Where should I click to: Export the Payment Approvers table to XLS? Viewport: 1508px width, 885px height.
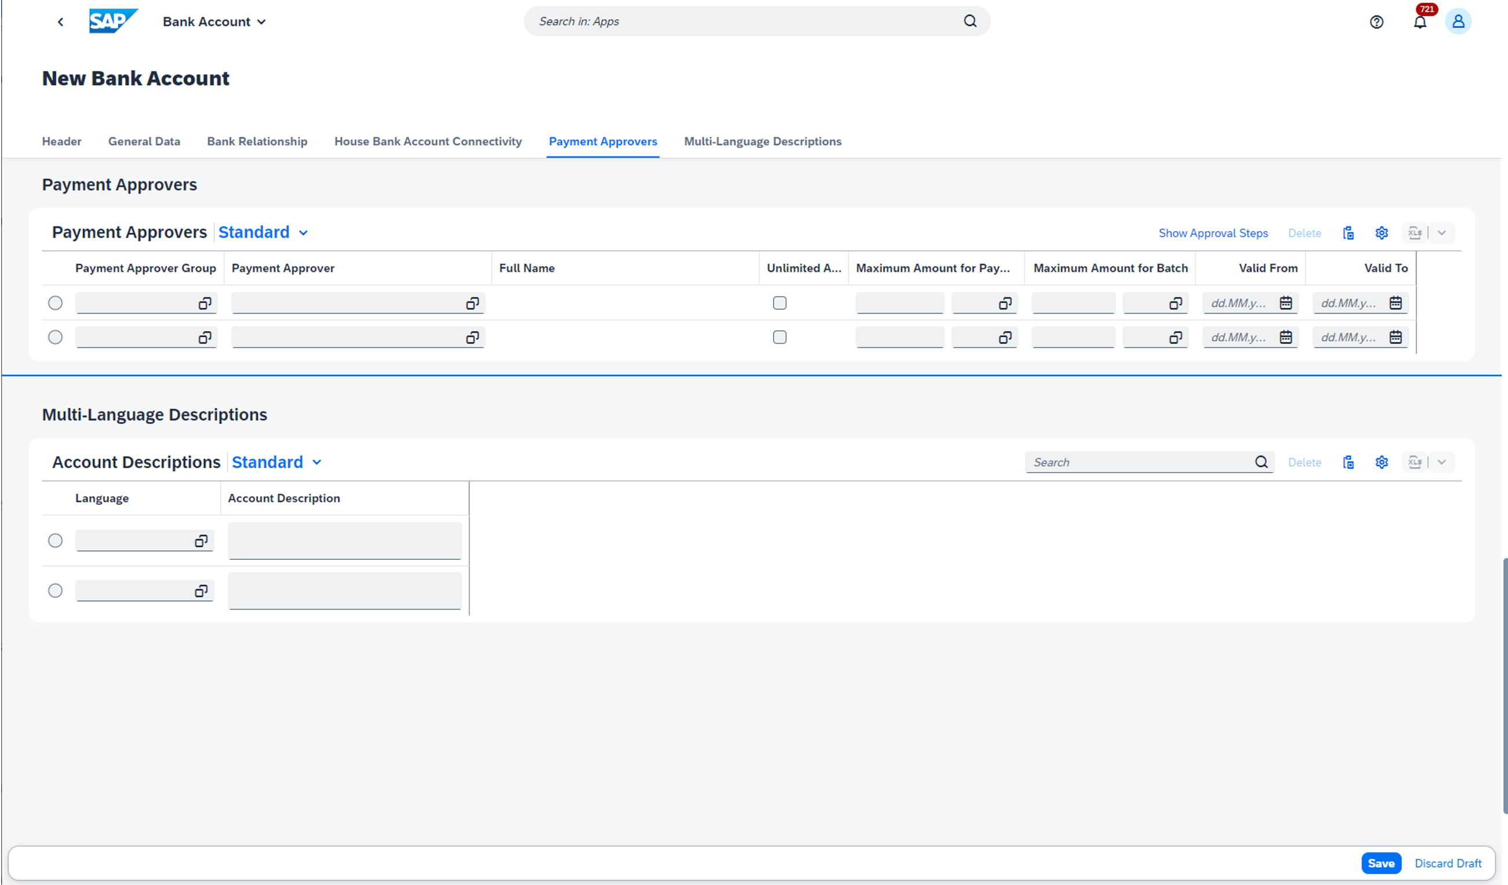click(x=1415, y=233)
